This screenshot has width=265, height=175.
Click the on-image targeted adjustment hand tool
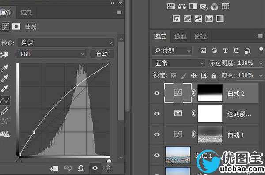[x=4, y=54]
